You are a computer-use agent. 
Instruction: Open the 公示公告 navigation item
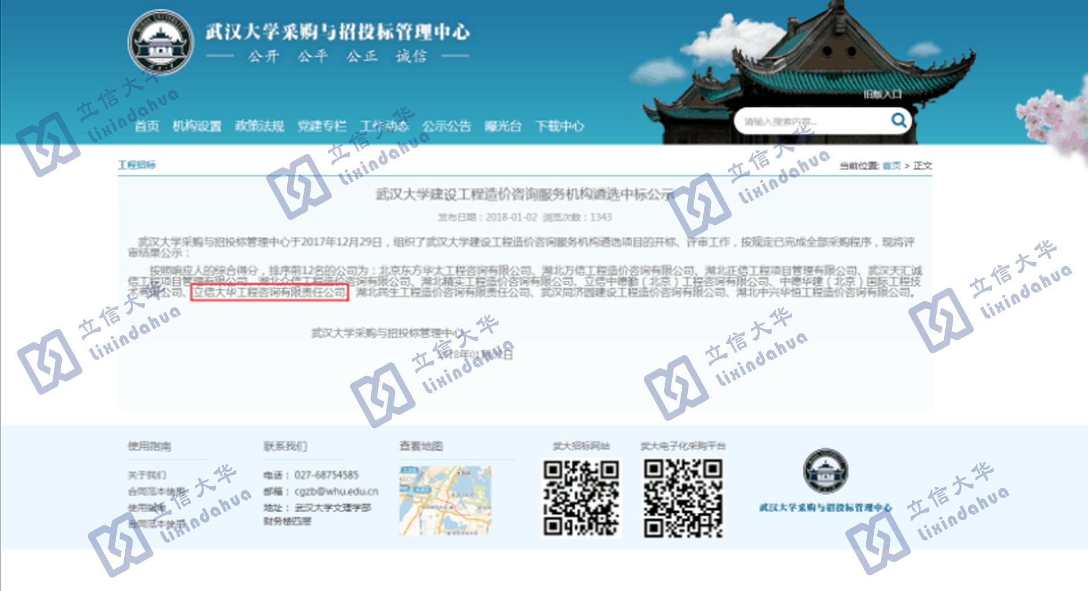tap(447, 126)
